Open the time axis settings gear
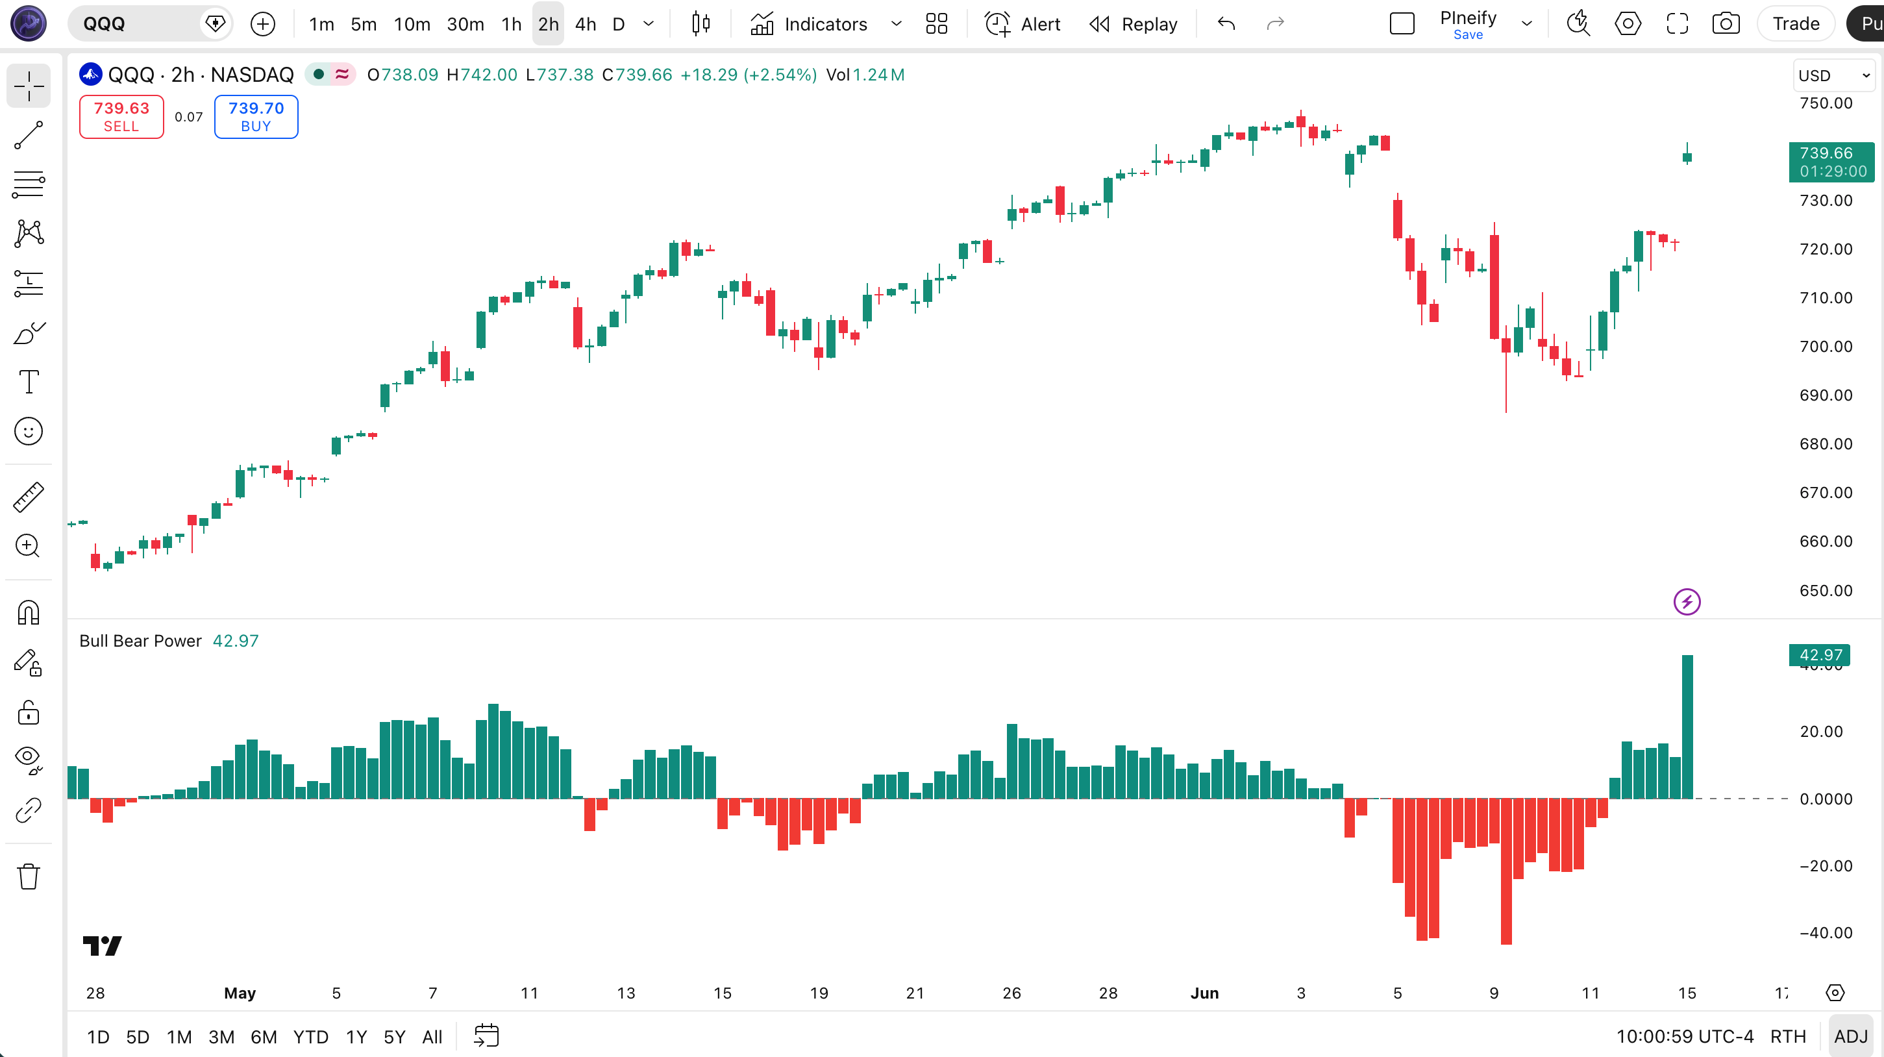 pyautogui.click(x=1835, y=993)
